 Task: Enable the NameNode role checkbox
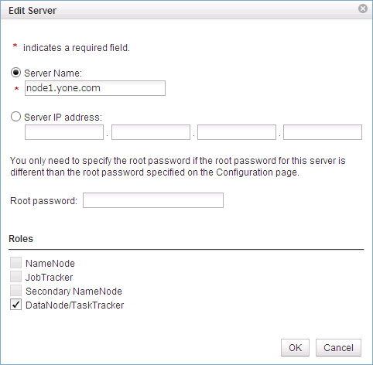pyautogui.click(x=15, y=263)
